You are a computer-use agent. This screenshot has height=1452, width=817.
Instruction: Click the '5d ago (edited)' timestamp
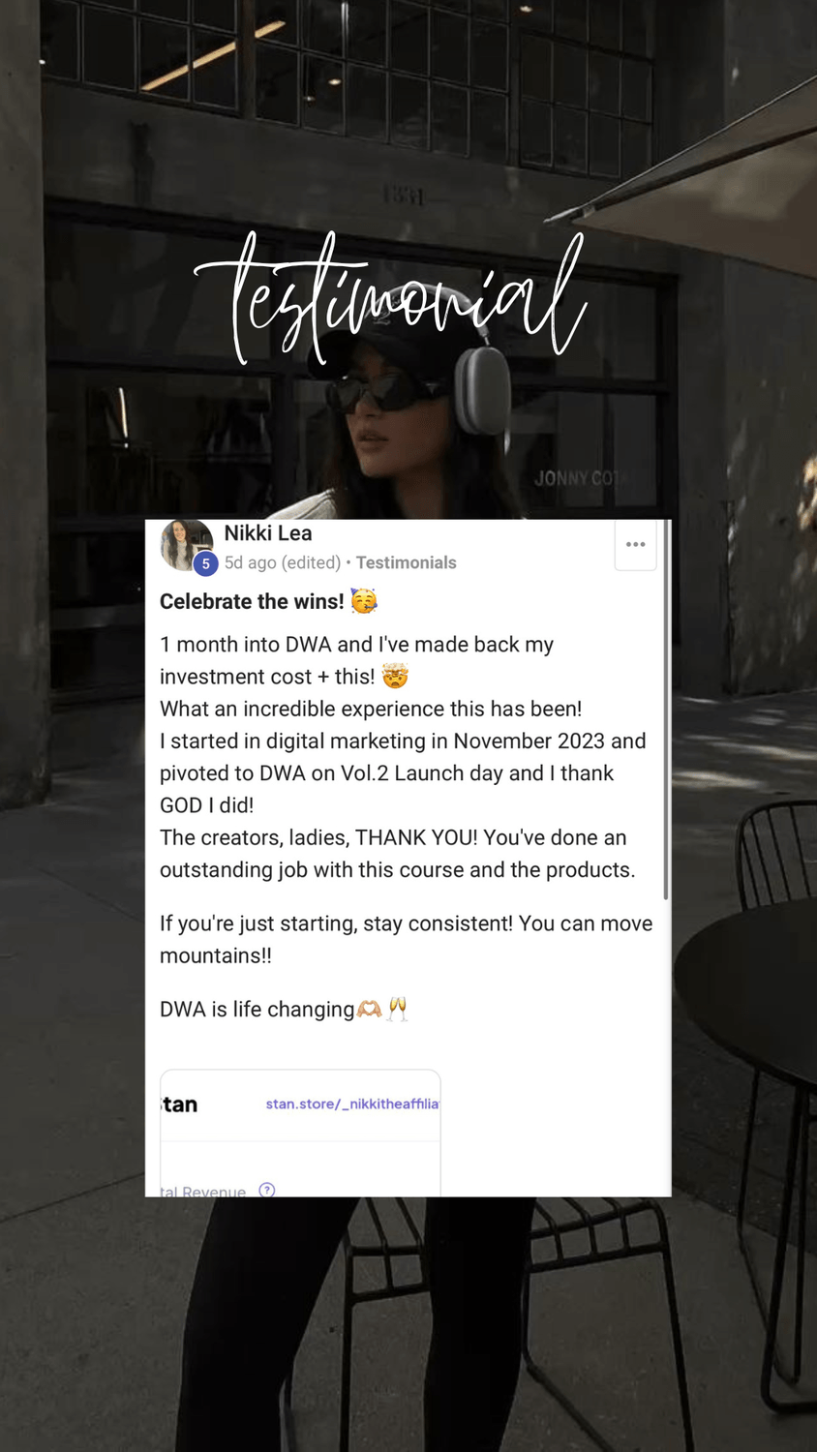[283, 562]
